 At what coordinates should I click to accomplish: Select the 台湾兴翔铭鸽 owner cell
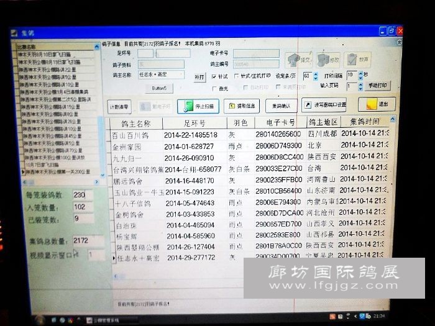(138, 170)
